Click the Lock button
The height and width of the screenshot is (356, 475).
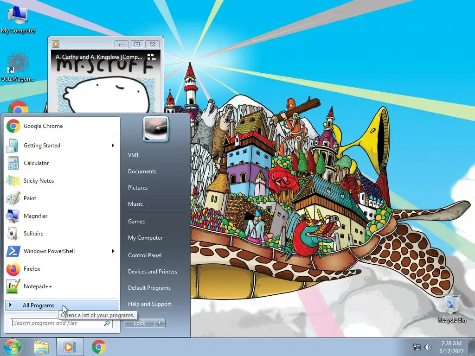(139, 323)
